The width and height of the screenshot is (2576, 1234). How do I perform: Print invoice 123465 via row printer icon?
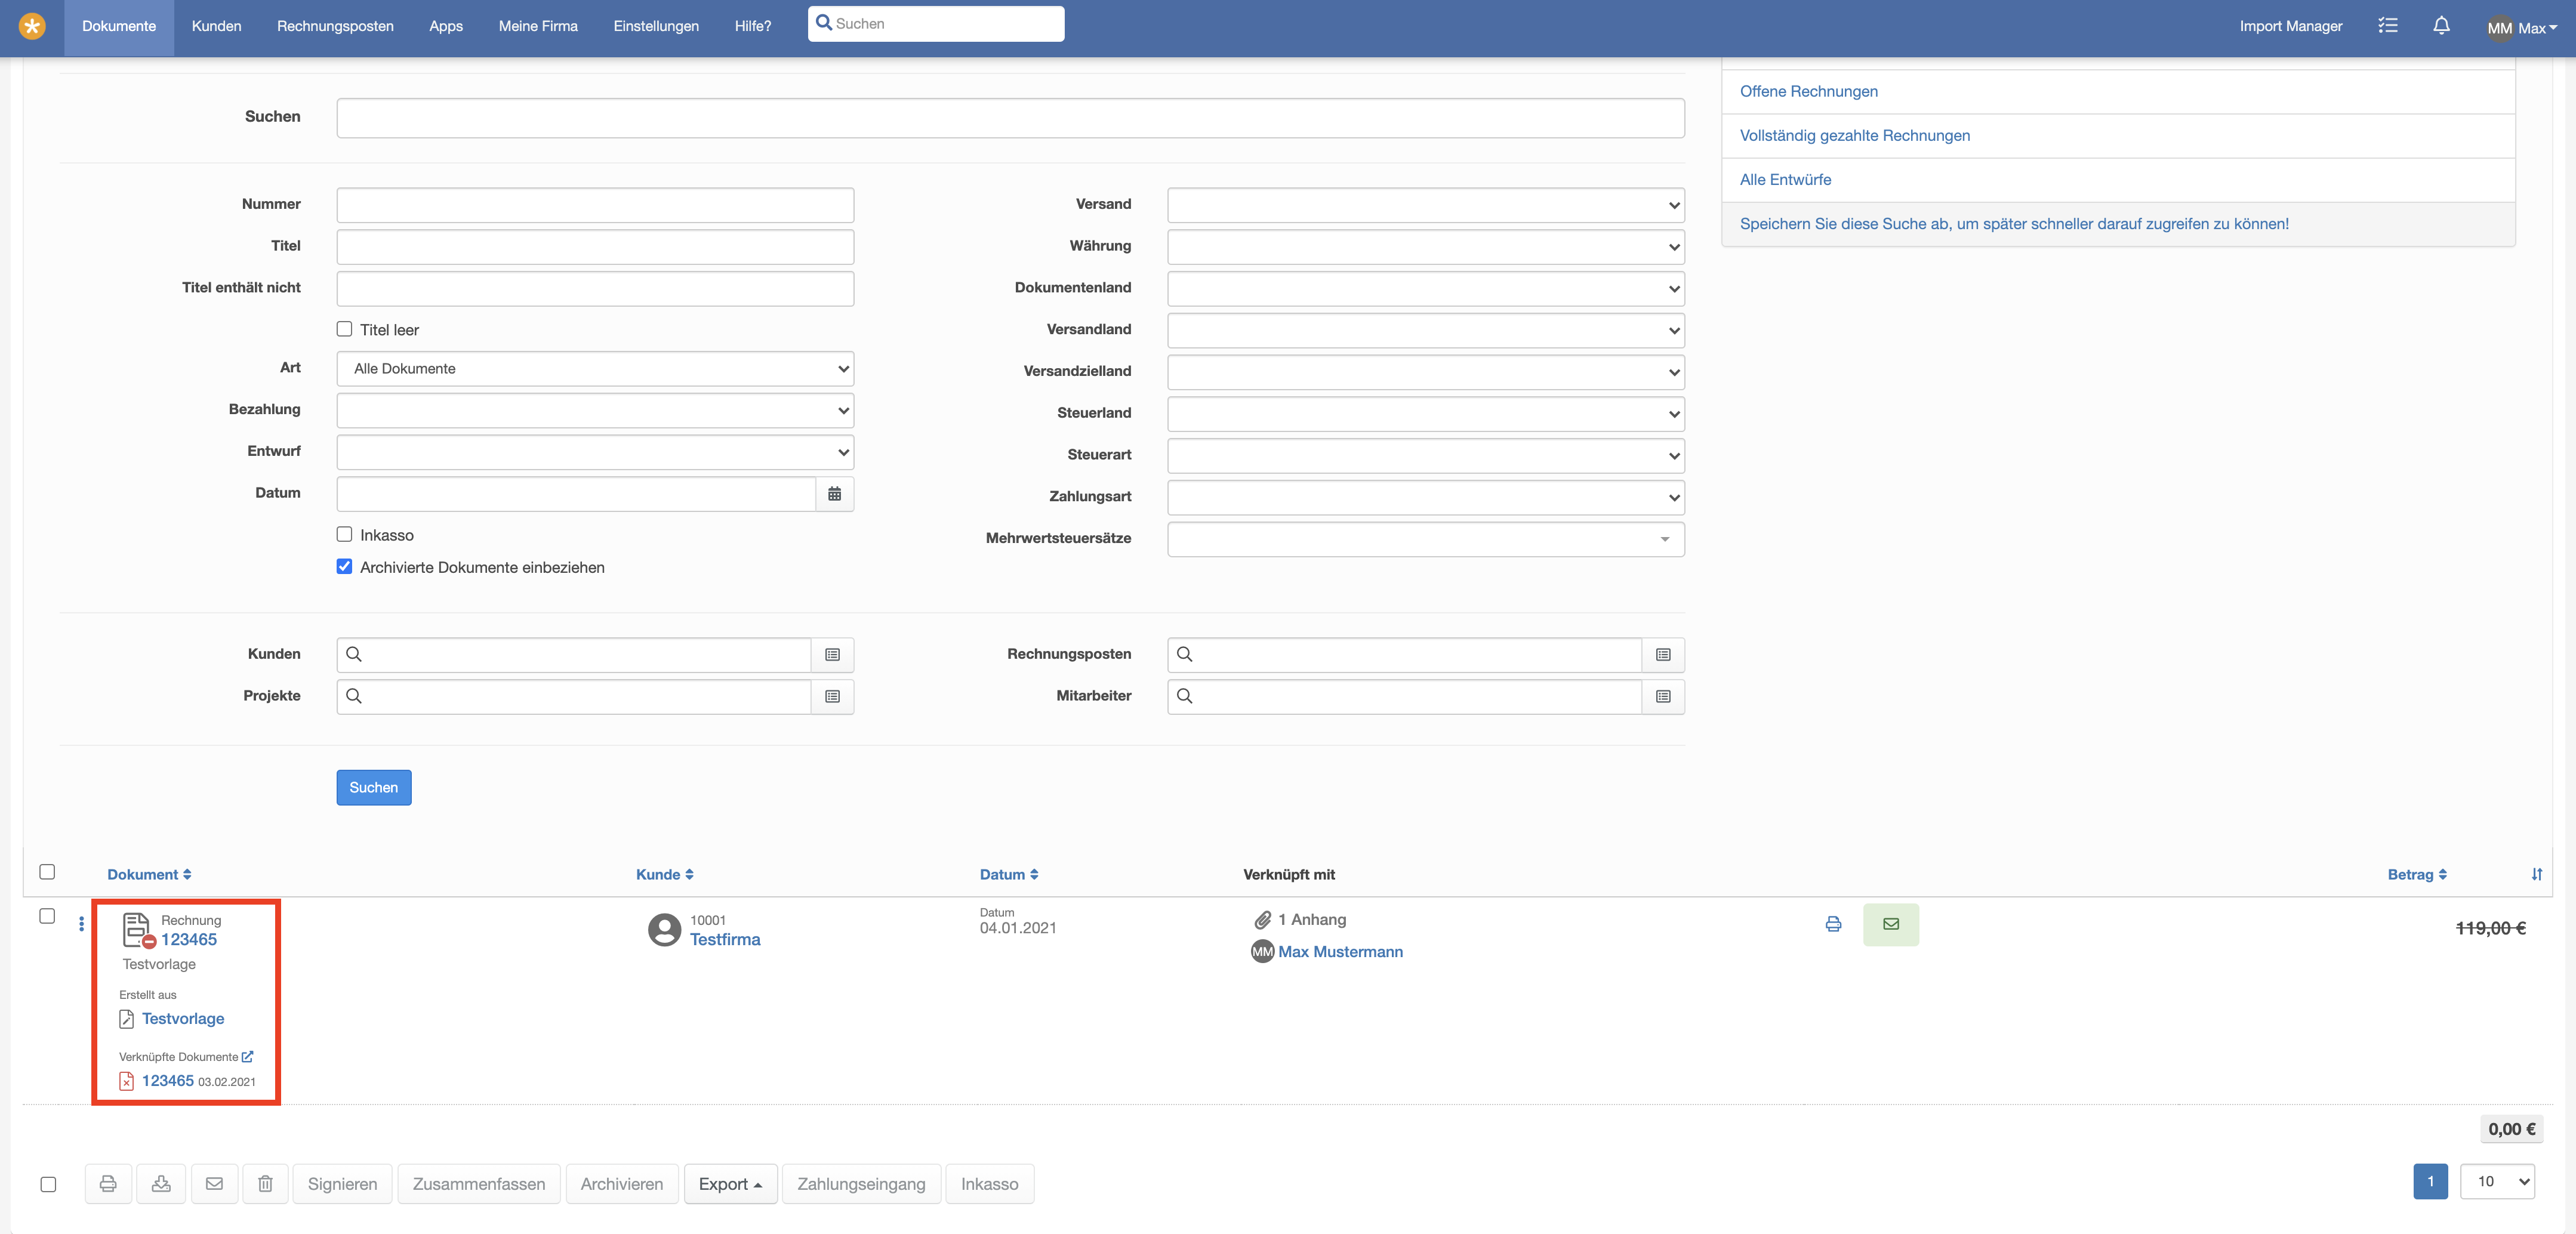coord(1833,924)
